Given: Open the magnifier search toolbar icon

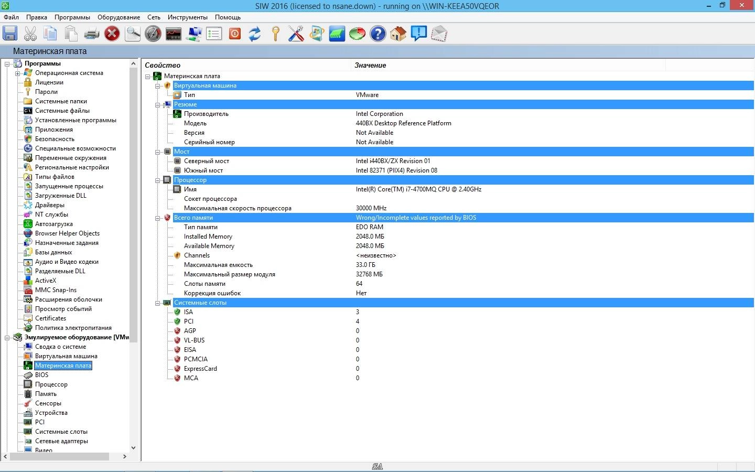Looking at the screenshot, I should pyautogui.click(x=133, y=34).
